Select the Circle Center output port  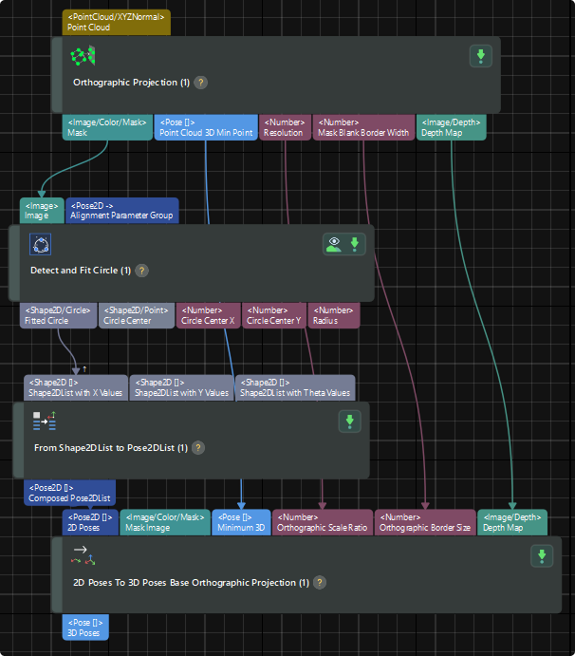(137, 315)
